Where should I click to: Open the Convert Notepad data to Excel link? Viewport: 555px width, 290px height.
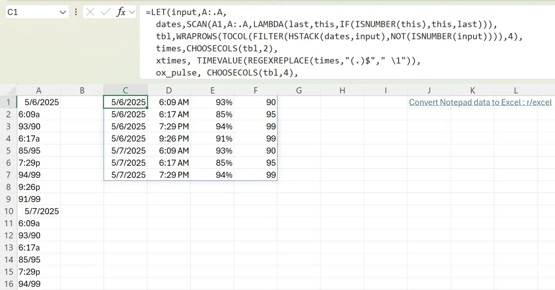coord(480,102)
